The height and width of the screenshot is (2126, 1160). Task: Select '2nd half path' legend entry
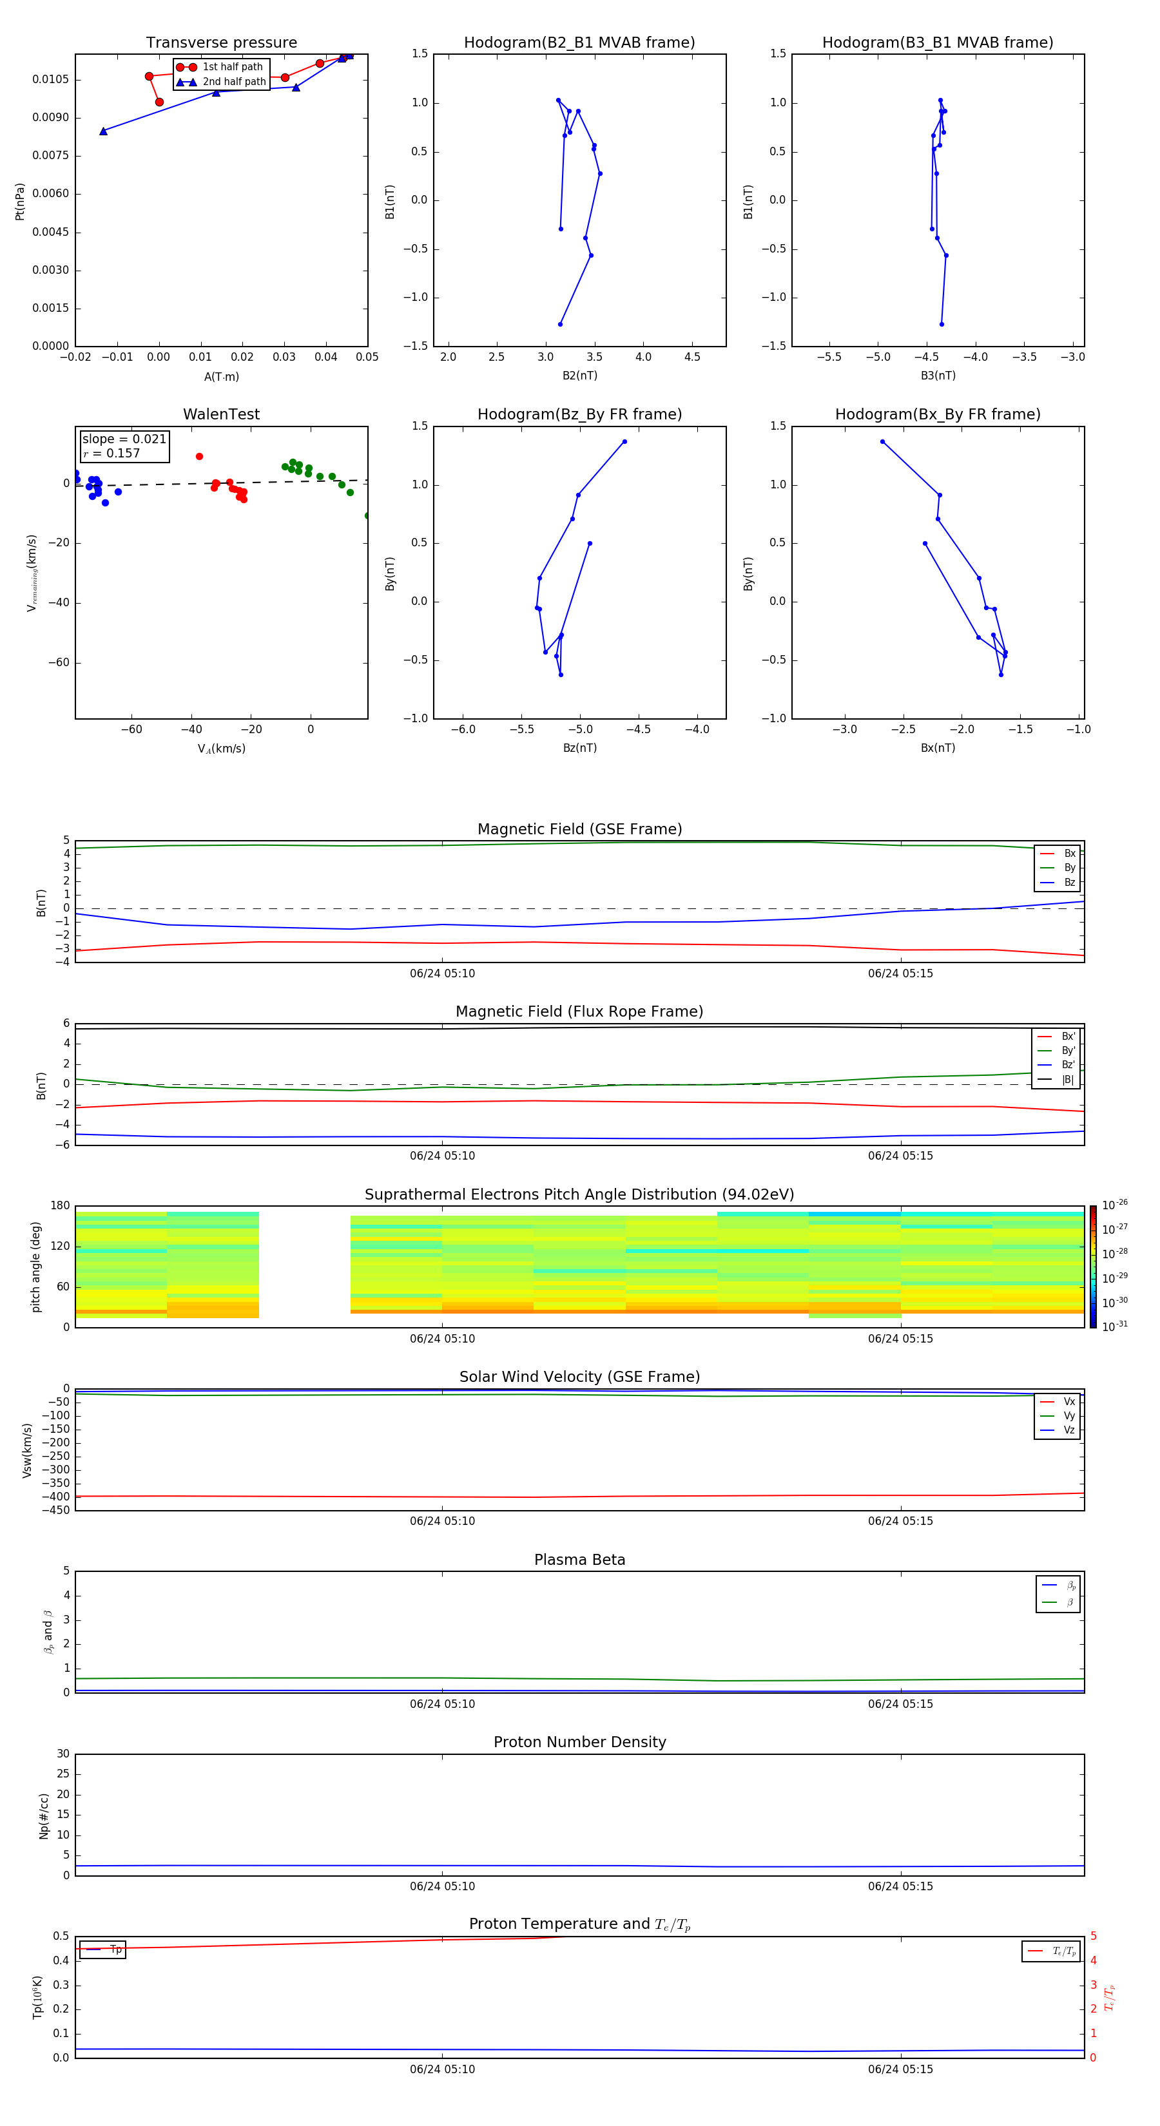tap(221, 82)
